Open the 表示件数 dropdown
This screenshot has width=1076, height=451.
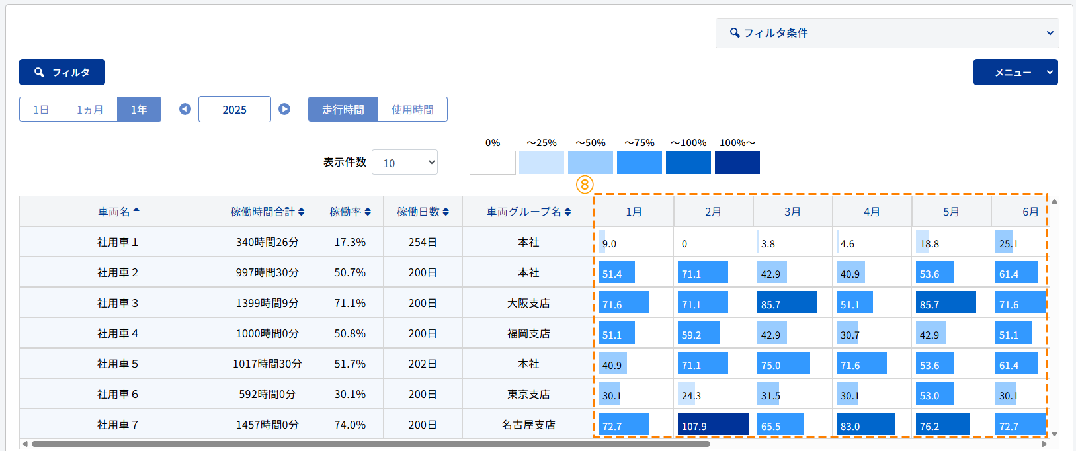click(x=405, y=163)
